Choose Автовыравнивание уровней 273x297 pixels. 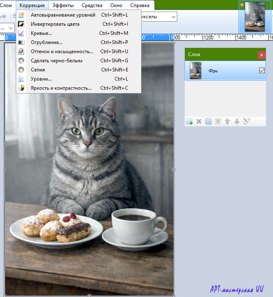79,15
